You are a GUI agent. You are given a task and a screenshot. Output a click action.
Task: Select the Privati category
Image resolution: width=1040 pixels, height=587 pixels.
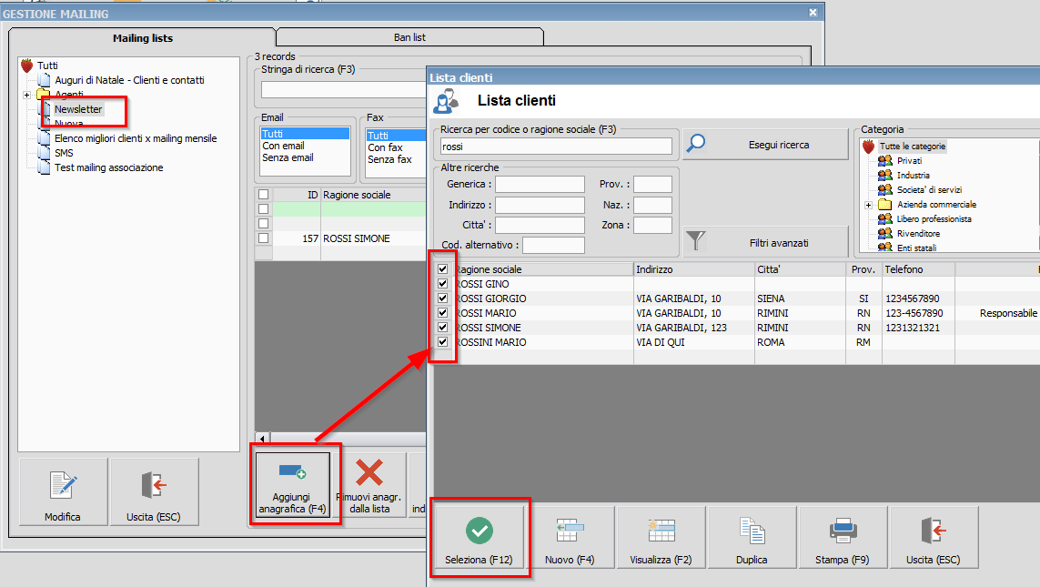[909, 160]
